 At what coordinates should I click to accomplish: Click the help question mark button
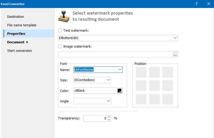[196, 4]
